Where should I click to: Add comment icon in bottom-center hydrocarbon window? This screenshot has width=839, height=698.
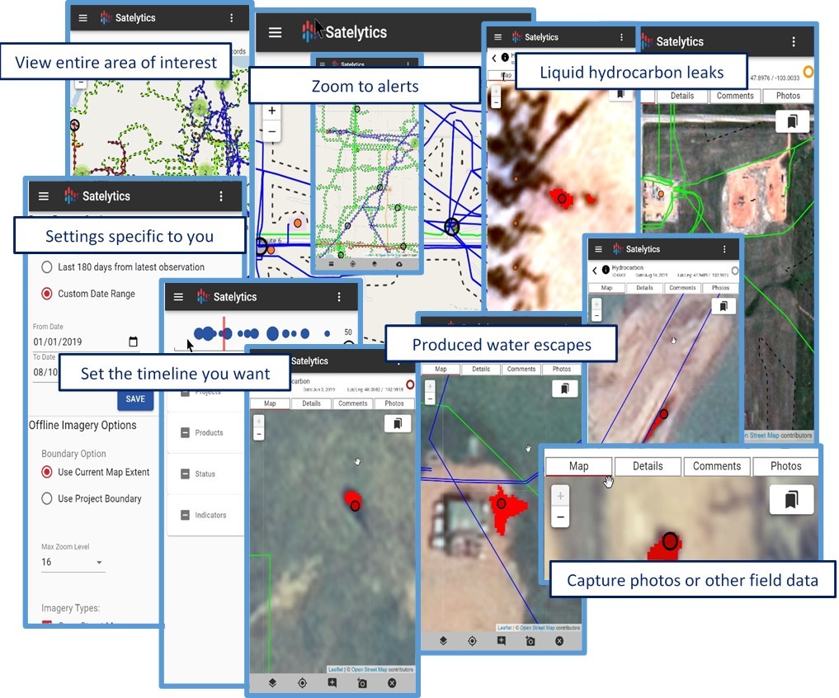point(332,683)
